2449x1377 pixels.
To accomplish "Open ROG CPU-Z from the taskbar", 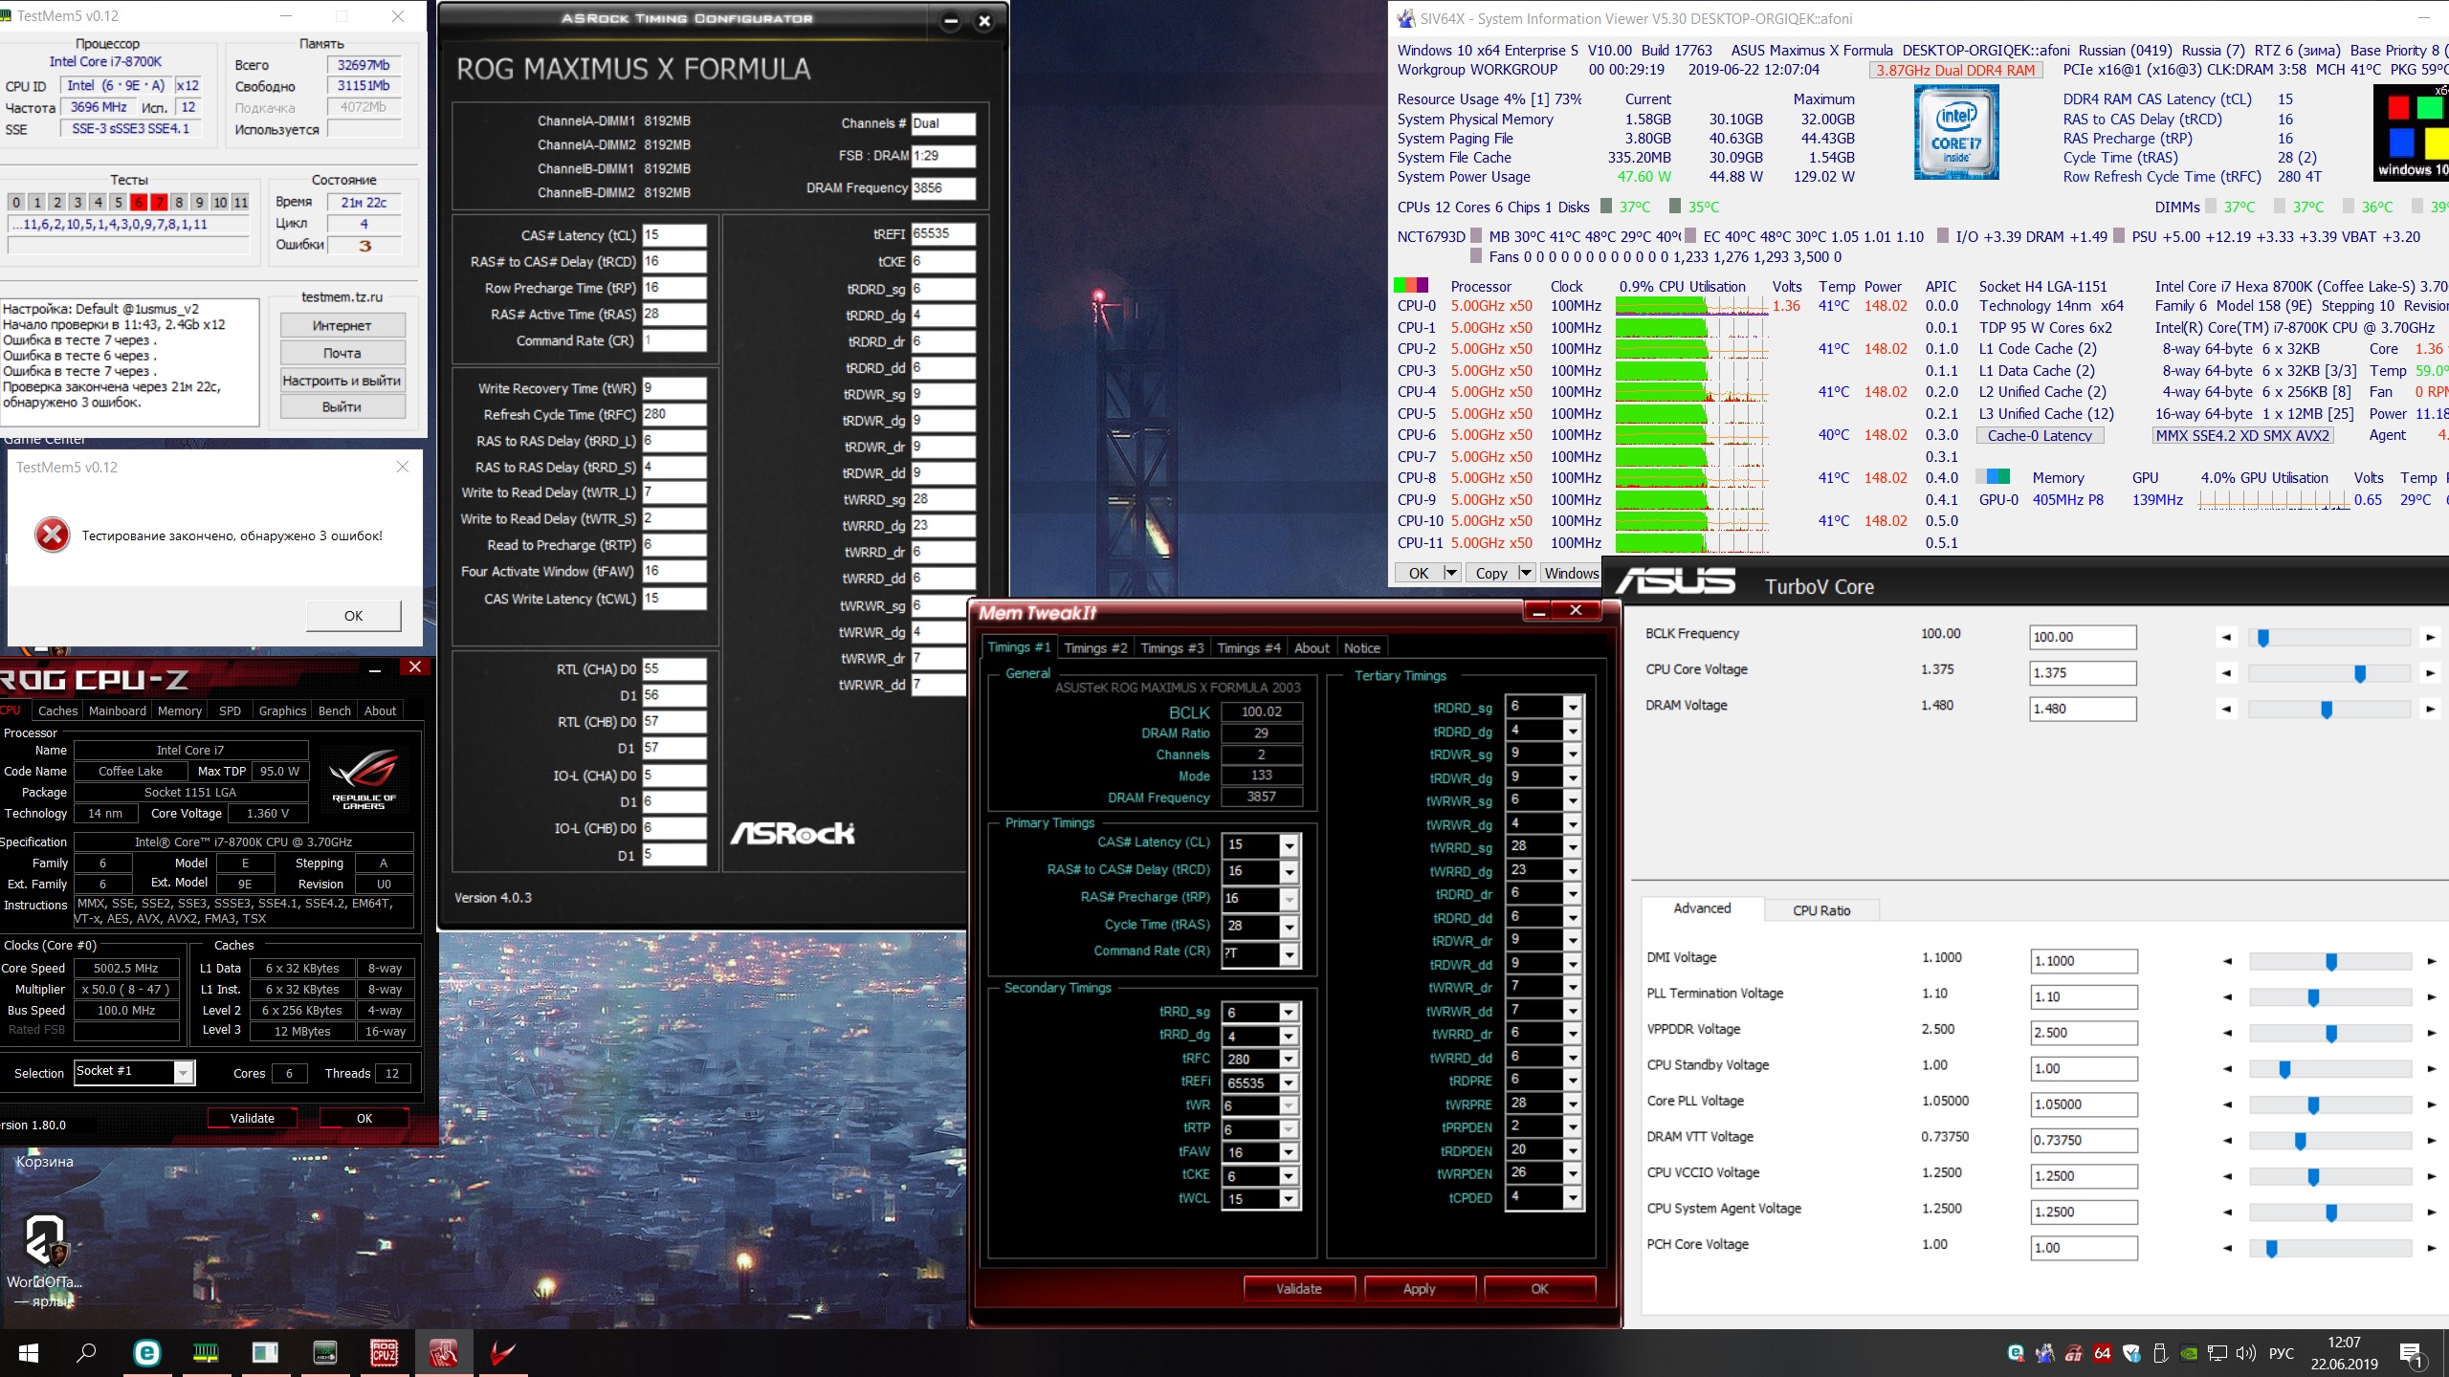I will 385,1352.
